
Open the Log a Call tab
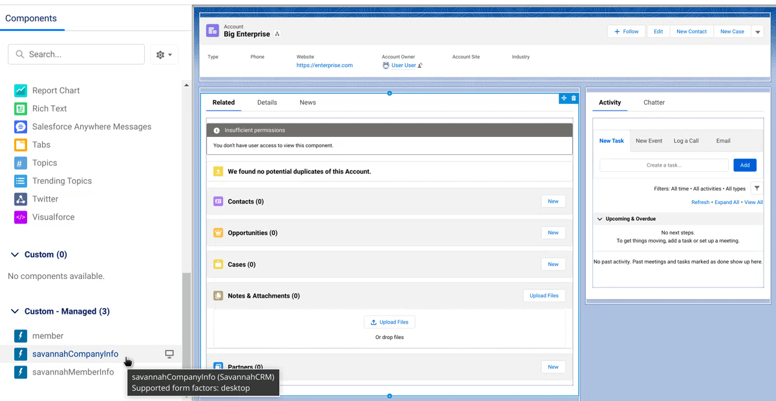click(686, 141)
